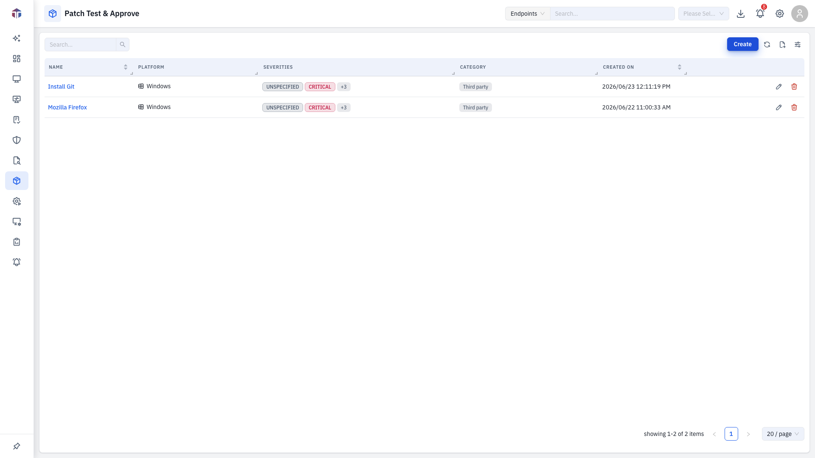This screenshot has height=458, width=815.
Task: Export the list using the file icon
Action: (x=782, y=45)
